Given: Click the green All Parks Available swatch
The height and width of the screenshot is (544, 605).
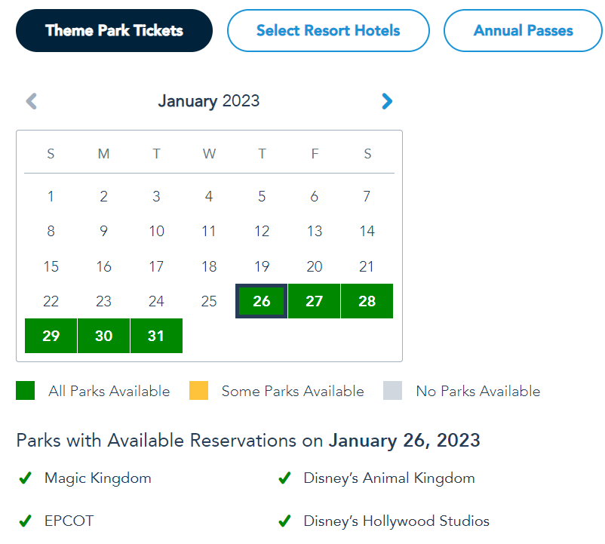Looking at the screenshot, I should 26,391.
